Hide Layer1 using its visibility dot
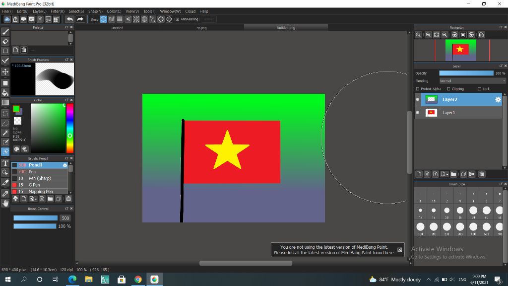Image resolution: width=508 pixels, height=286 pixels. (418, 113)
